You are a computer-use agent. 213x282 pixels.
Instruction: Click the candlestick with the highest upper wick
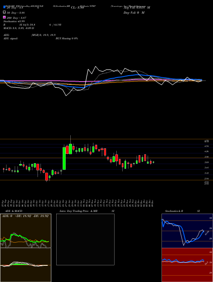(70, 149)
